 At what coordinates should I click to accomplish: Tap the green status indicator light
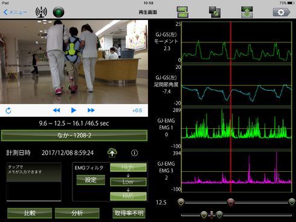click(x=59, y=12)
